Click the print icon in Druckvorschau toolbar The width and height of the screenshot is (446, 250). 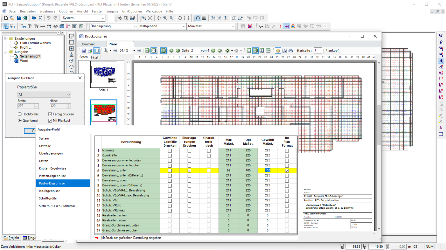pyautogui.click(x=90, y=51)
